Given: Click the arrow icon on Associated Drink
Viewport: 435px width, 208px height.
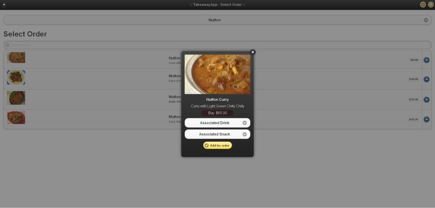Looking at the screenshot, I should coord(244,123).
